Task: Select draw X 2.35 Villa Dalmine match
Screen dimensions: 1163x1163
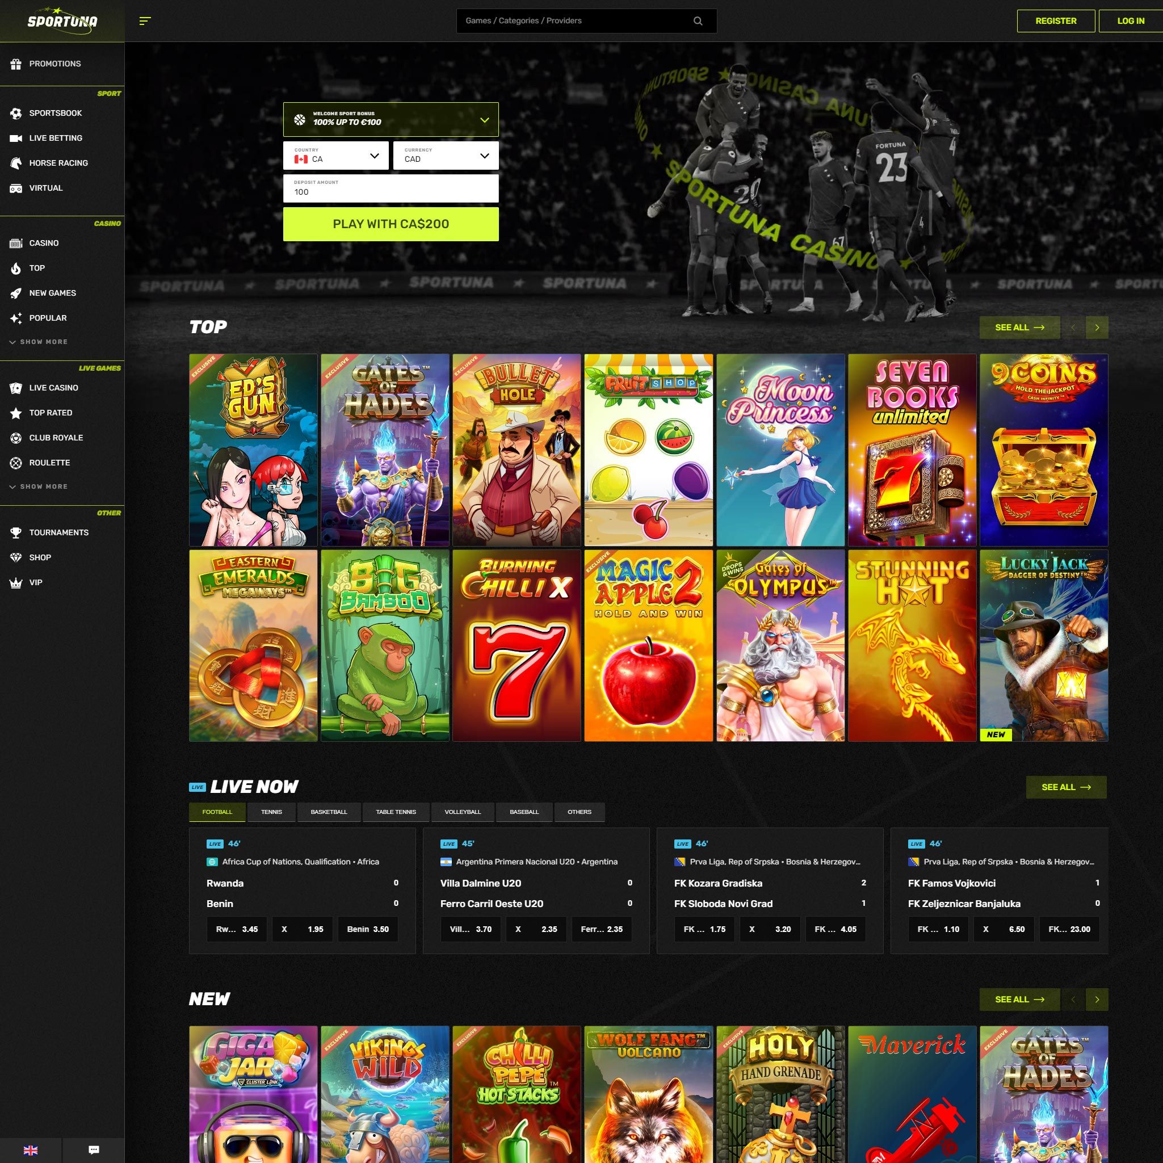Action: click(536, 930)
